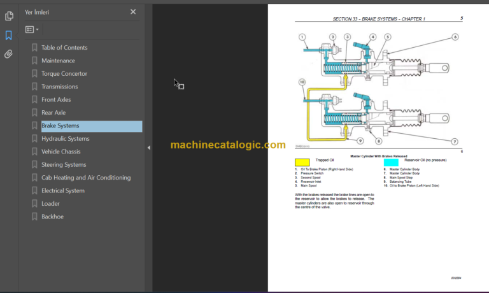Click the bookmark icon beside Hydraulic Systems
This screenshot has width=489, height=293.
(x=34, y=139)
